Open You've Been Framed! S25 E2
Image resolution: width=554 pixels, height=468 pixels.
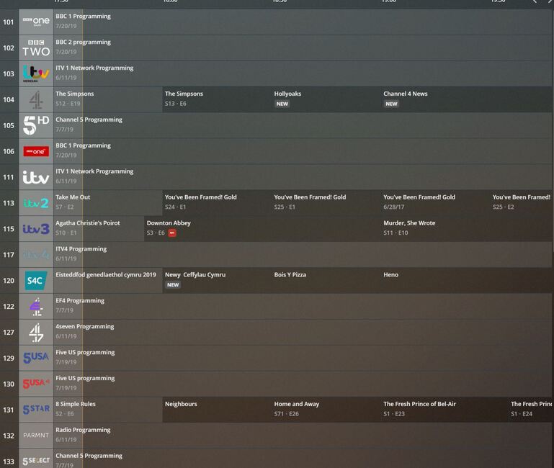point(522,203)
